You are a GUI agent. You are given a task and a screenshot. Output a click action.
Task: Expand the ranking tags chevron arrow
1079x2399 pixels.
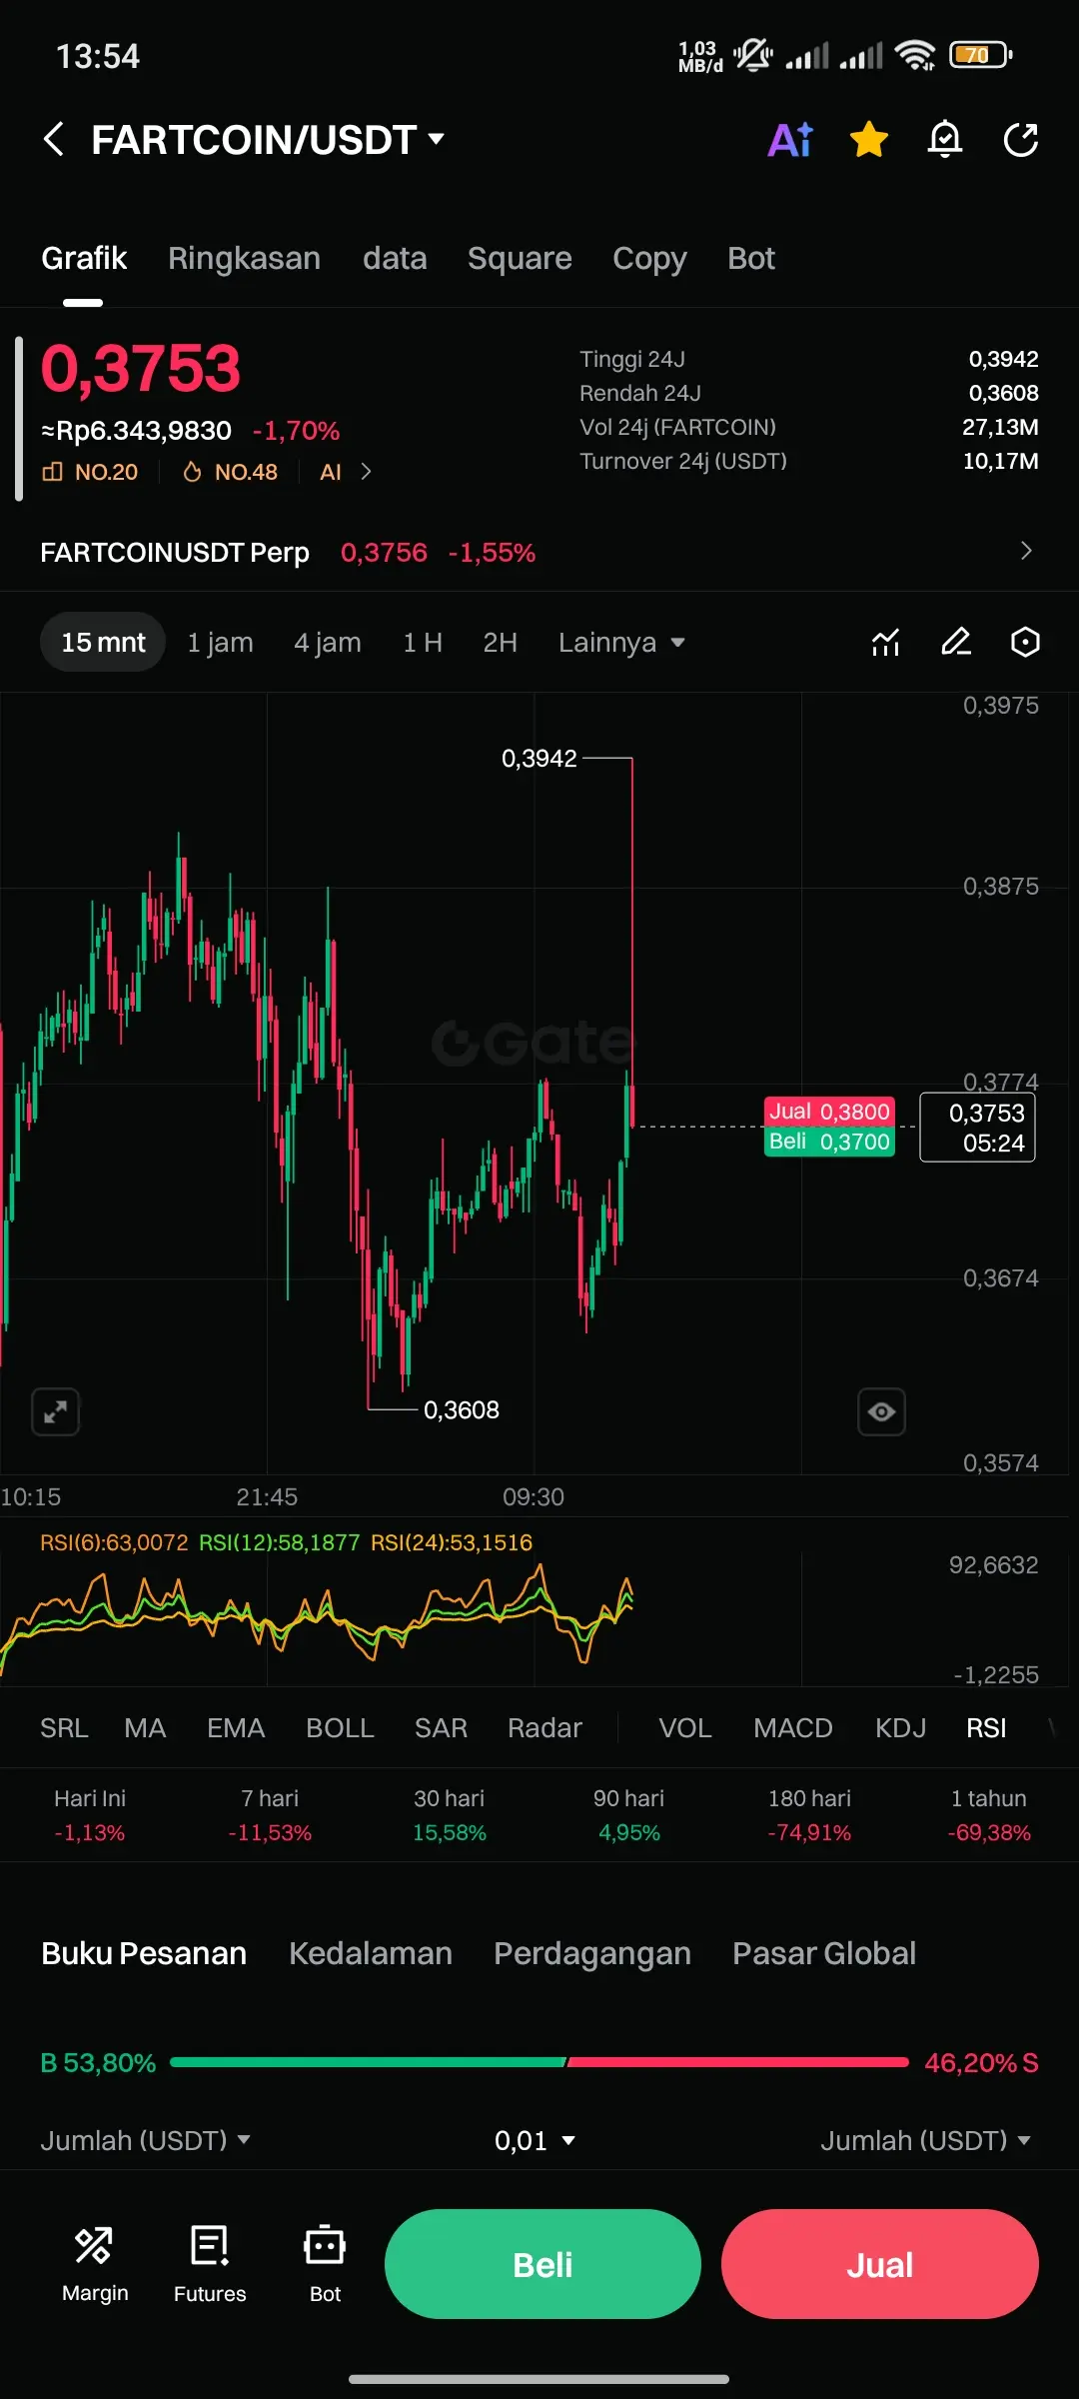(367, 472)
